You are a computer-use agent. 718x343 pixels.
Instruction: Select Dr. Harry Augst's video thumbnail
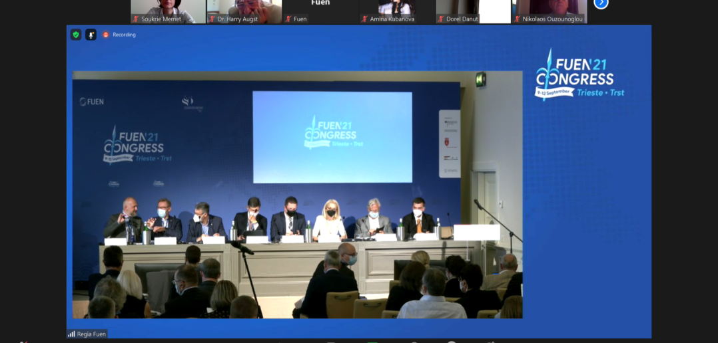pyautogui.click(x=244, y=11)
